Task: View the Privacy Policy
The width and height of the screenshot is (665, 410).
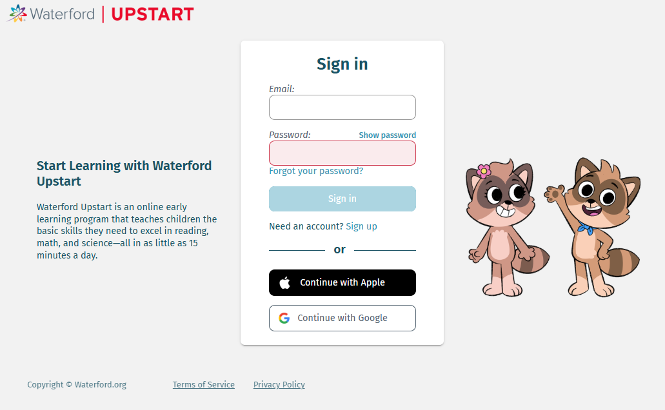Action: (x=279, y=385)
